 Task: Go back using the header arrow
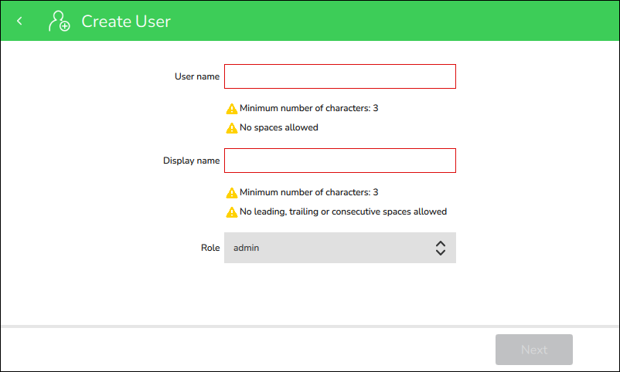click(19, 21)
